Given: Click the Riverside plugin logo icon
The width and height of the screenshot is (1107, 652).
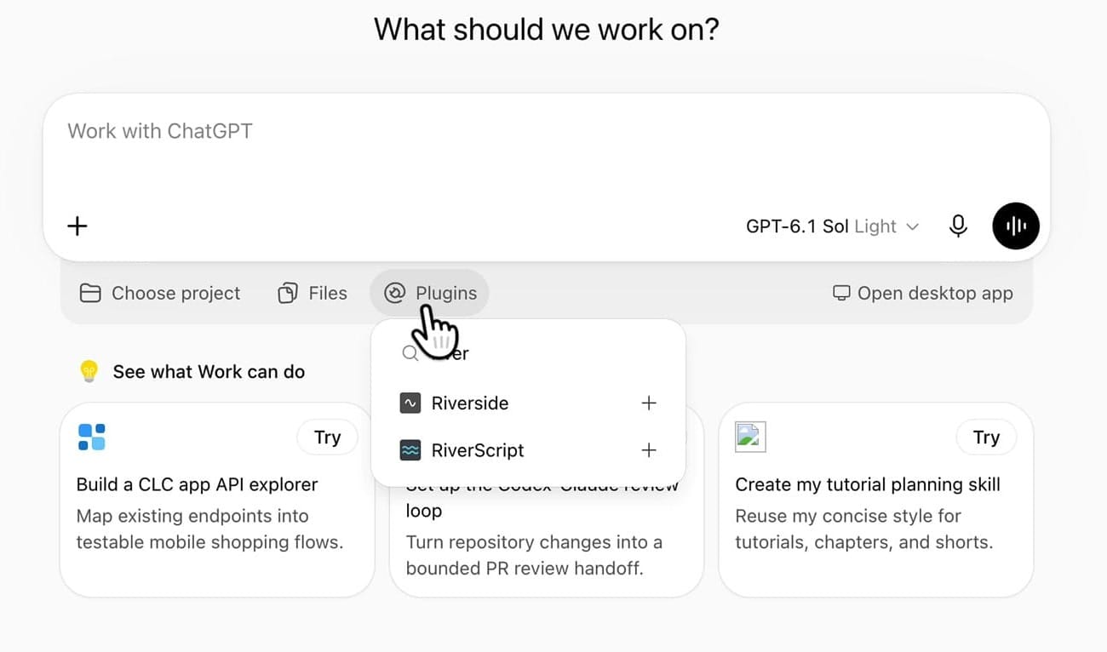Looking at the screenshot, I should pyautogui.click(x=410, y=403).
